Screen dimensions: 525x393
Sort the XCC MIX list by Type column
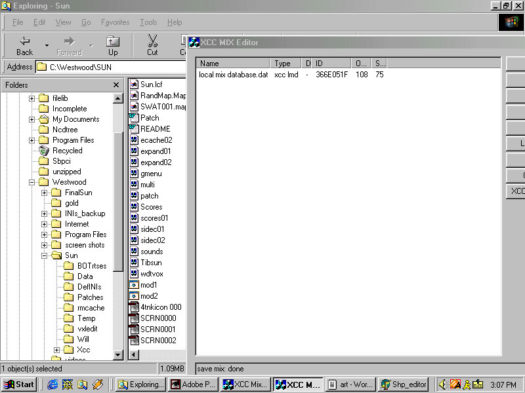click(x=285, y=63)
